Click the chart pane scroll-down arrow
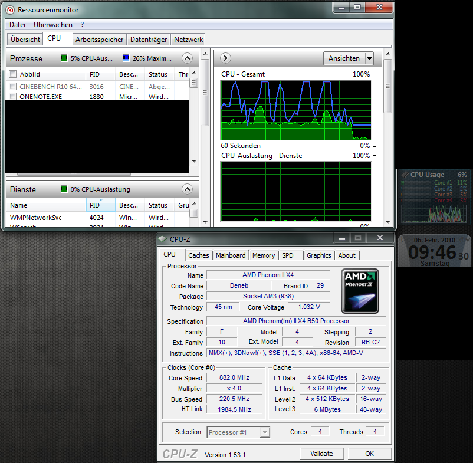This screenshot has width=473, height=463. pyautogui.click(x=388, y=222)
